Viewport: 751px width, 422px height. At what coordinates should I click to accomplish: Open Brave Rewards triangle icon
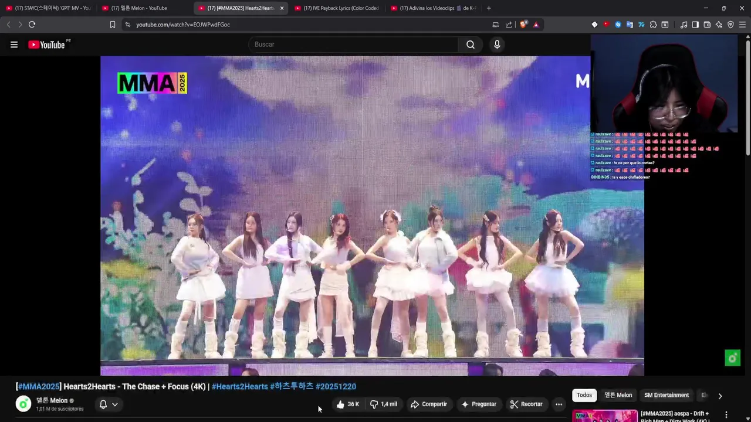point(536,25)
